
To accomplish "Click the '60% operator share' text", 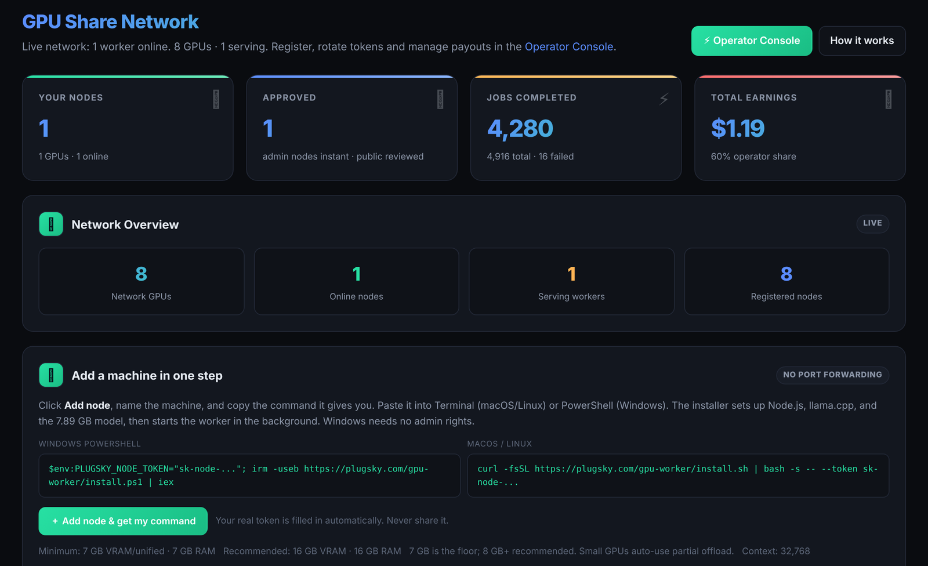I will point(753,157).
